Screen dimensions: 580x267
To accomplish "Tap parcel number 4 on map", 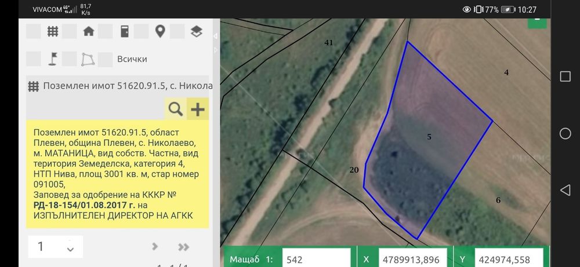I will [x=506, y=73].
